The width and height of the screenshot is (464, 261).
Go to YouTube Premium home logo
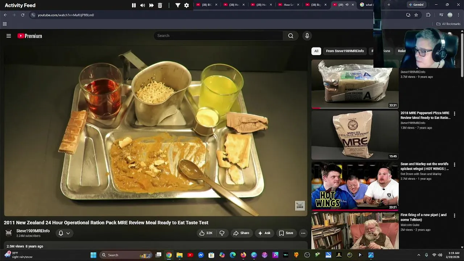30,36
